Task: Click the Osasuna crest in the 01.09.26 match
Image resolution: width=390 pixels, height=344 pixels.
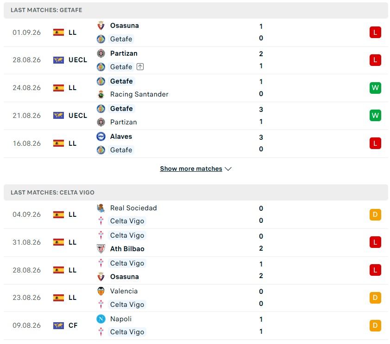Action: [101, 26]
